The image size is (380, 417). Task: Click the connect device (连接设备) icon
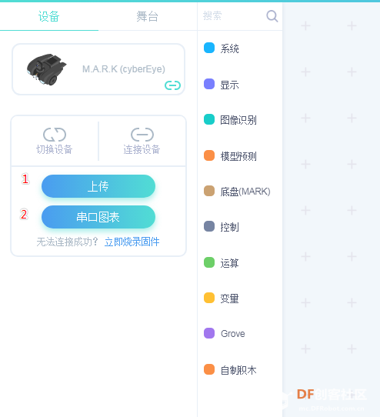point(142,135)
